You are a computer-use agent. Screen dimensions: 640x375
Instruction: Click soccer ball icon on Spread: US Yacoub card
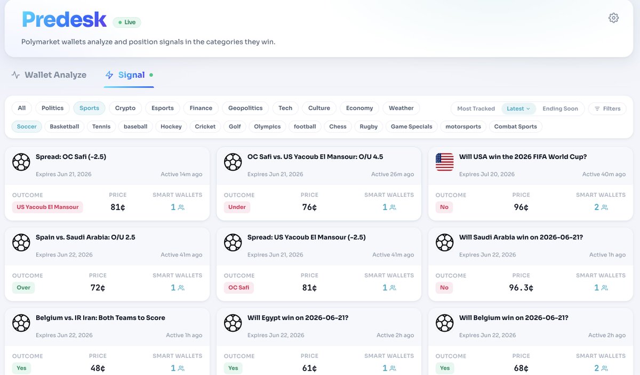point(233,243)
